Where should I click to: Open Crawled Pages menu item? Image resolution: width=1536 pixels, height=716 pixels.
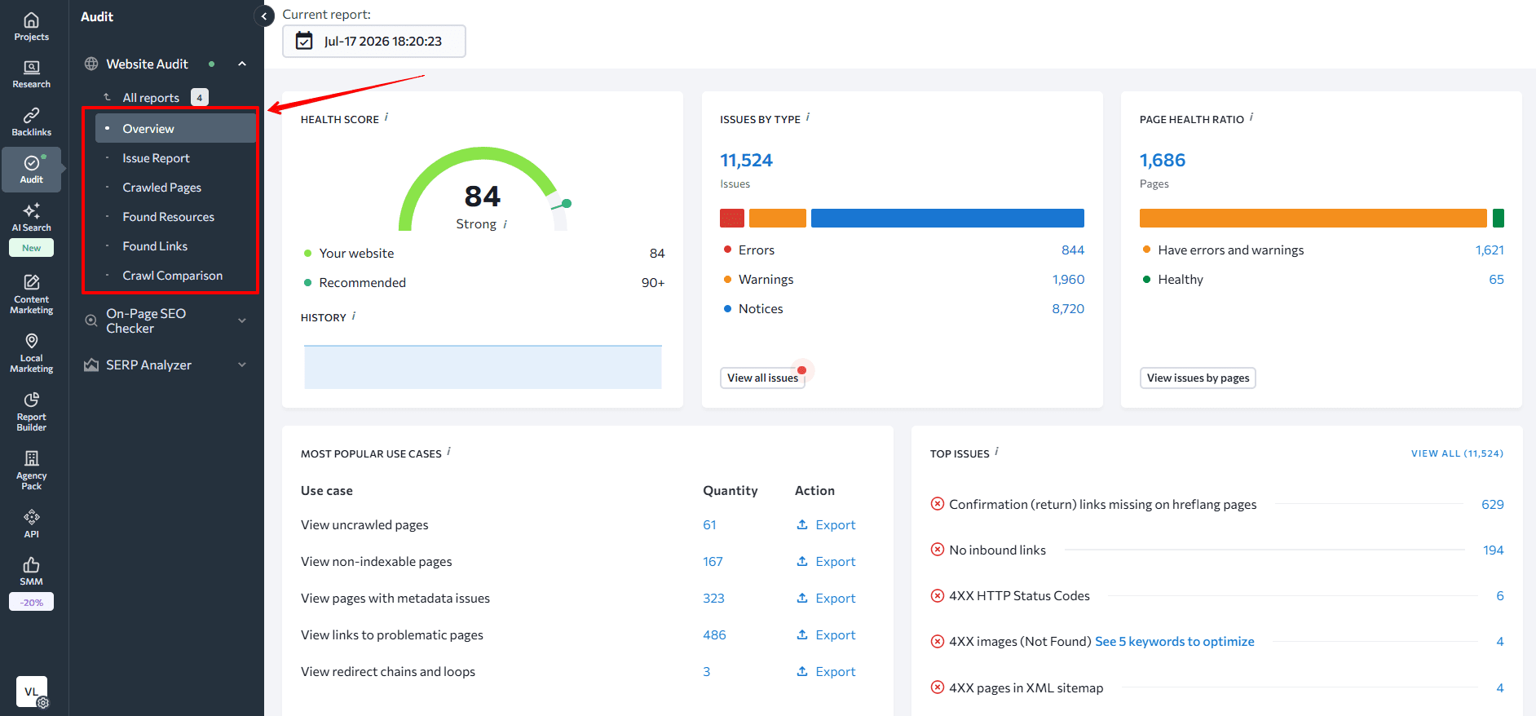point(161,188)
